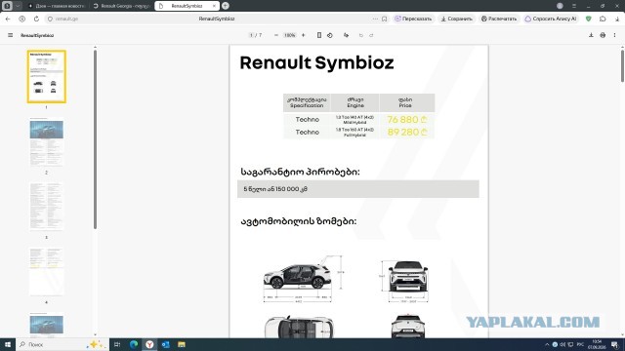The height and width of the screenshot is (351, 625).
Task: Select page 1 thumbnail
Action: click(46, 76)
